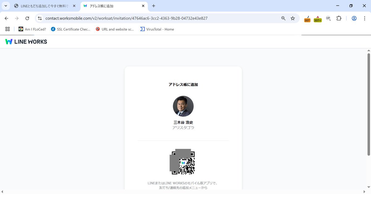Open the Extensions puzzle menu
The image size is (371, 197).
pos(339,18)
